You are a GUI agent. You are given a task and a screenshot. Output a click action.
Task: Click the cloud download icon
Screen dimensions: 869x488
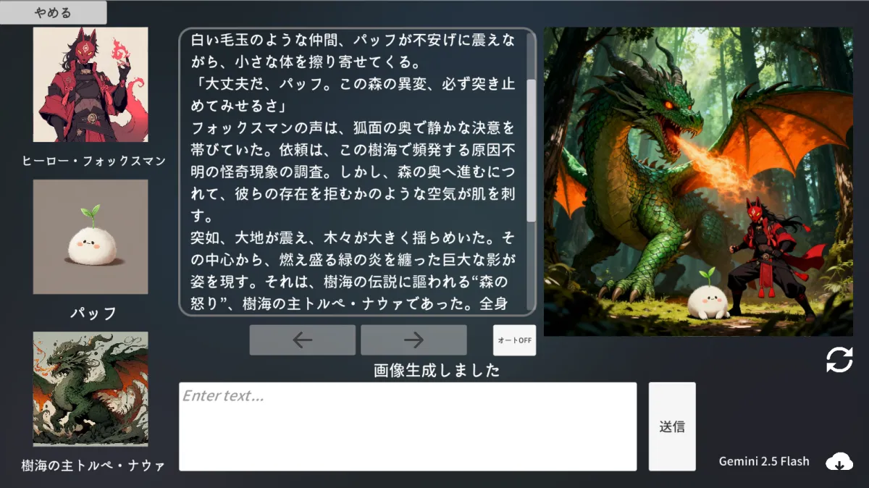(839, 461)
